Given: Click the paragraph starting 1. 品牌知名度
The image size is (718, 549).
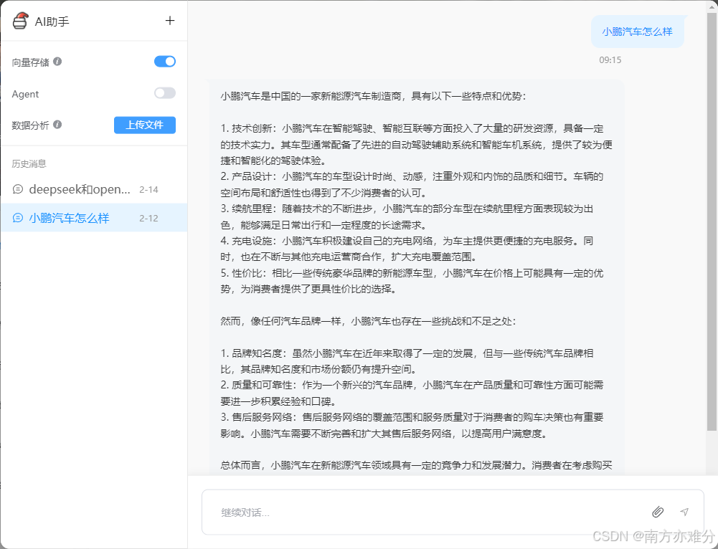Looking at the screenshot, I should 407,361.
